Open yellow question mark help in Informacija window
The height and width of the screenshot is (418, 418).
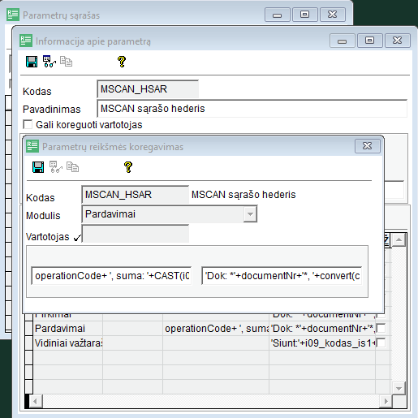pyautogui.click(x=122, y=62)
